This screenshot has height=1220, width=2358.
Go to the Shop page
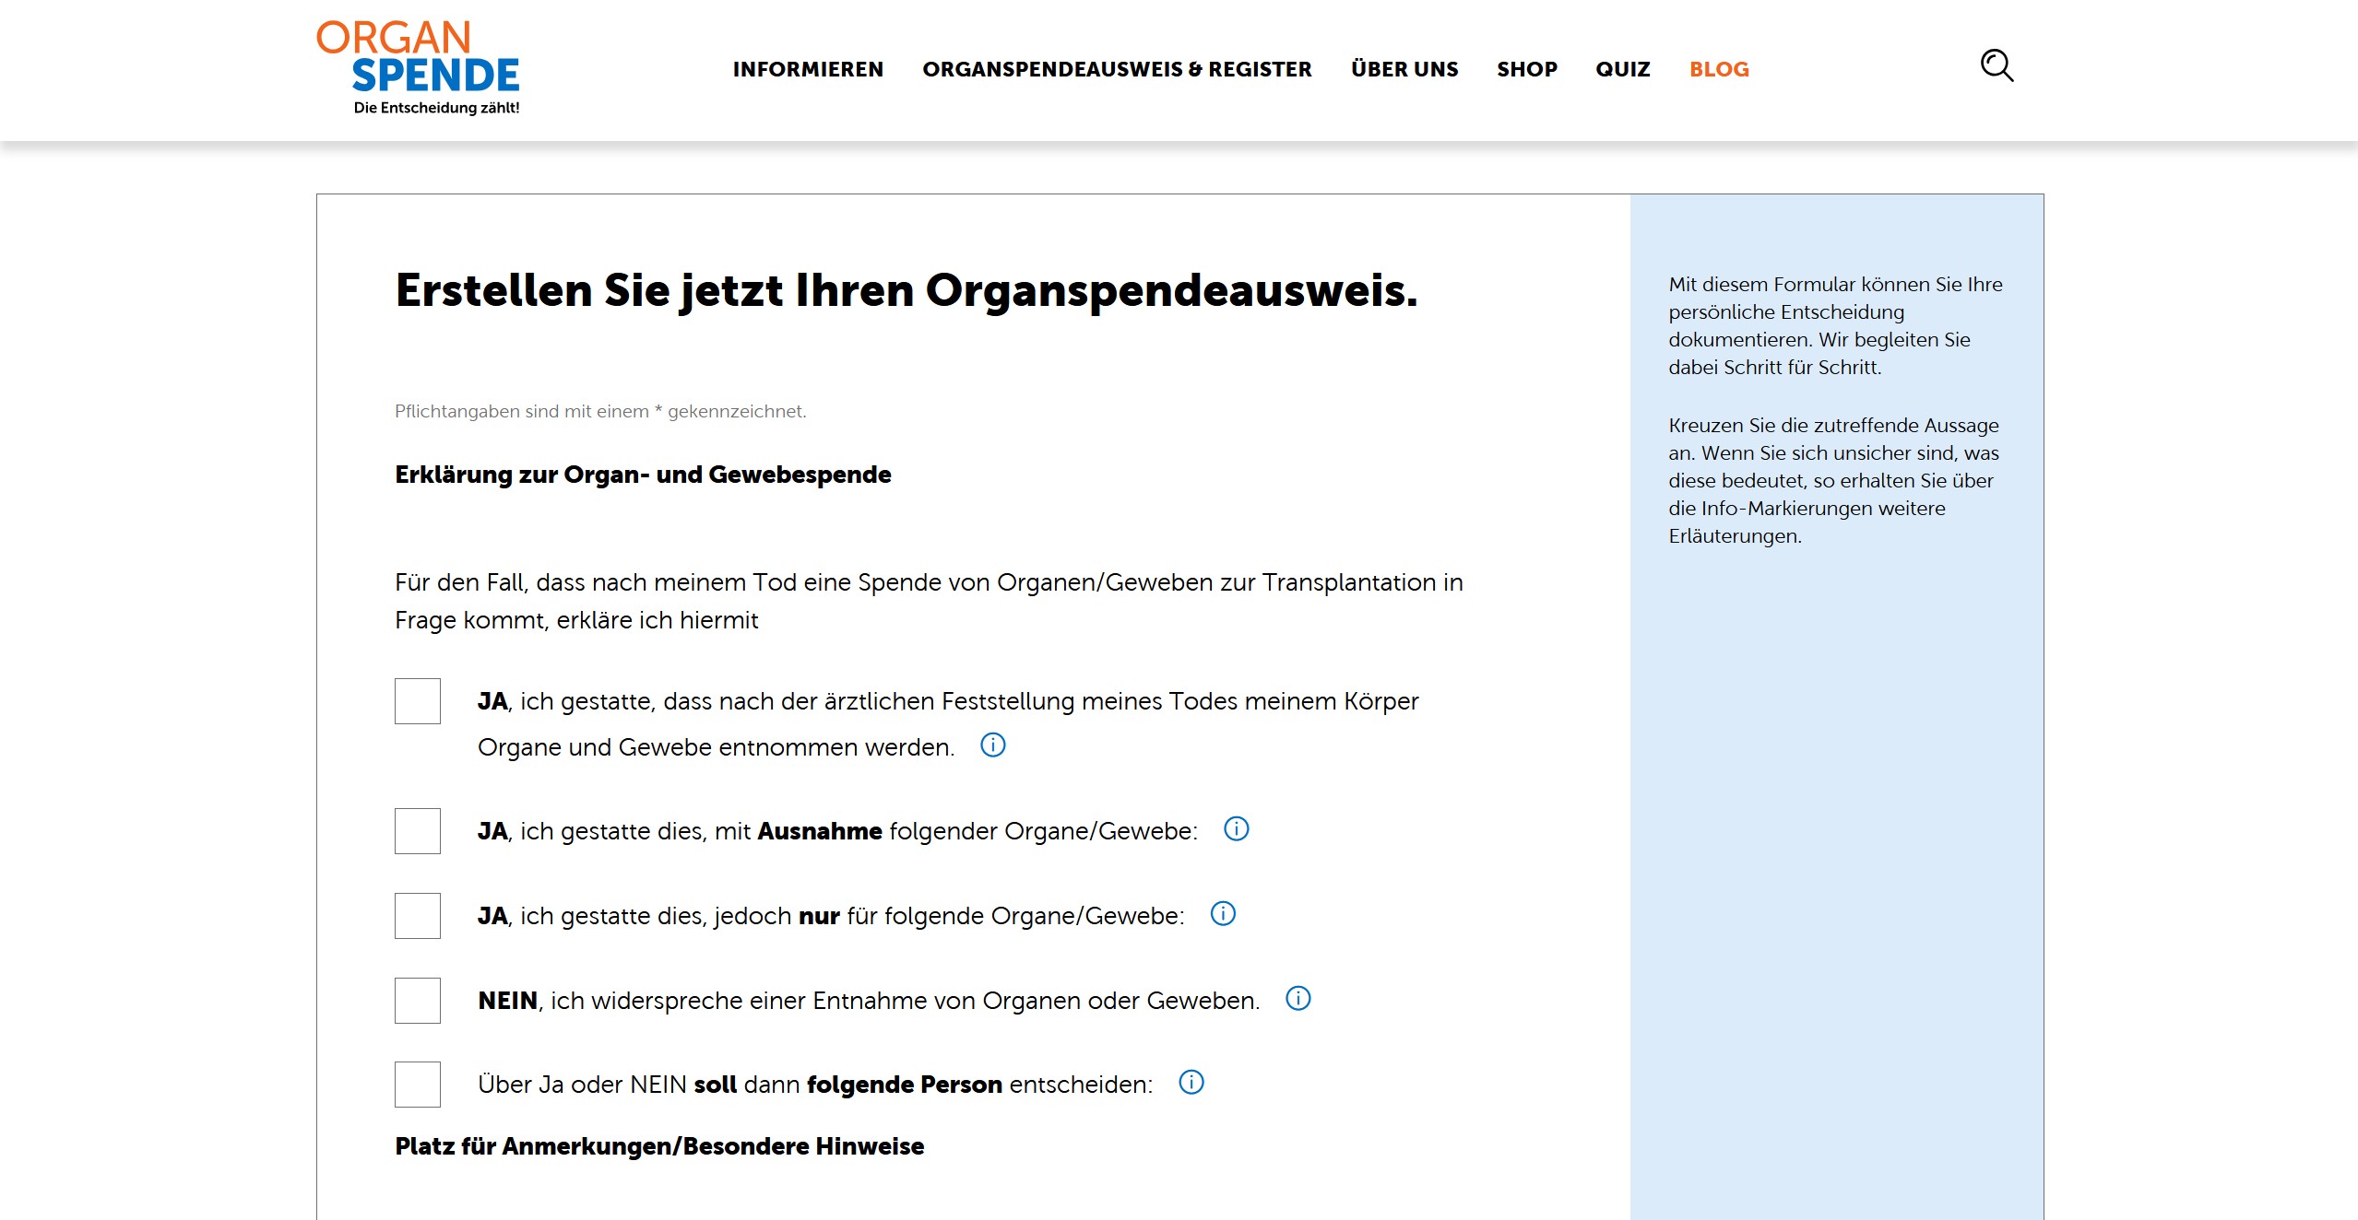point(1526,69)
